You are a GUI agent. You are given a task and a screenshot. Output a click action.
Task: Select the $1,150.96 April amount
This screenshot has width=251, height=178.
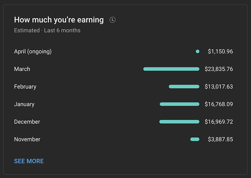pos(220,52)
